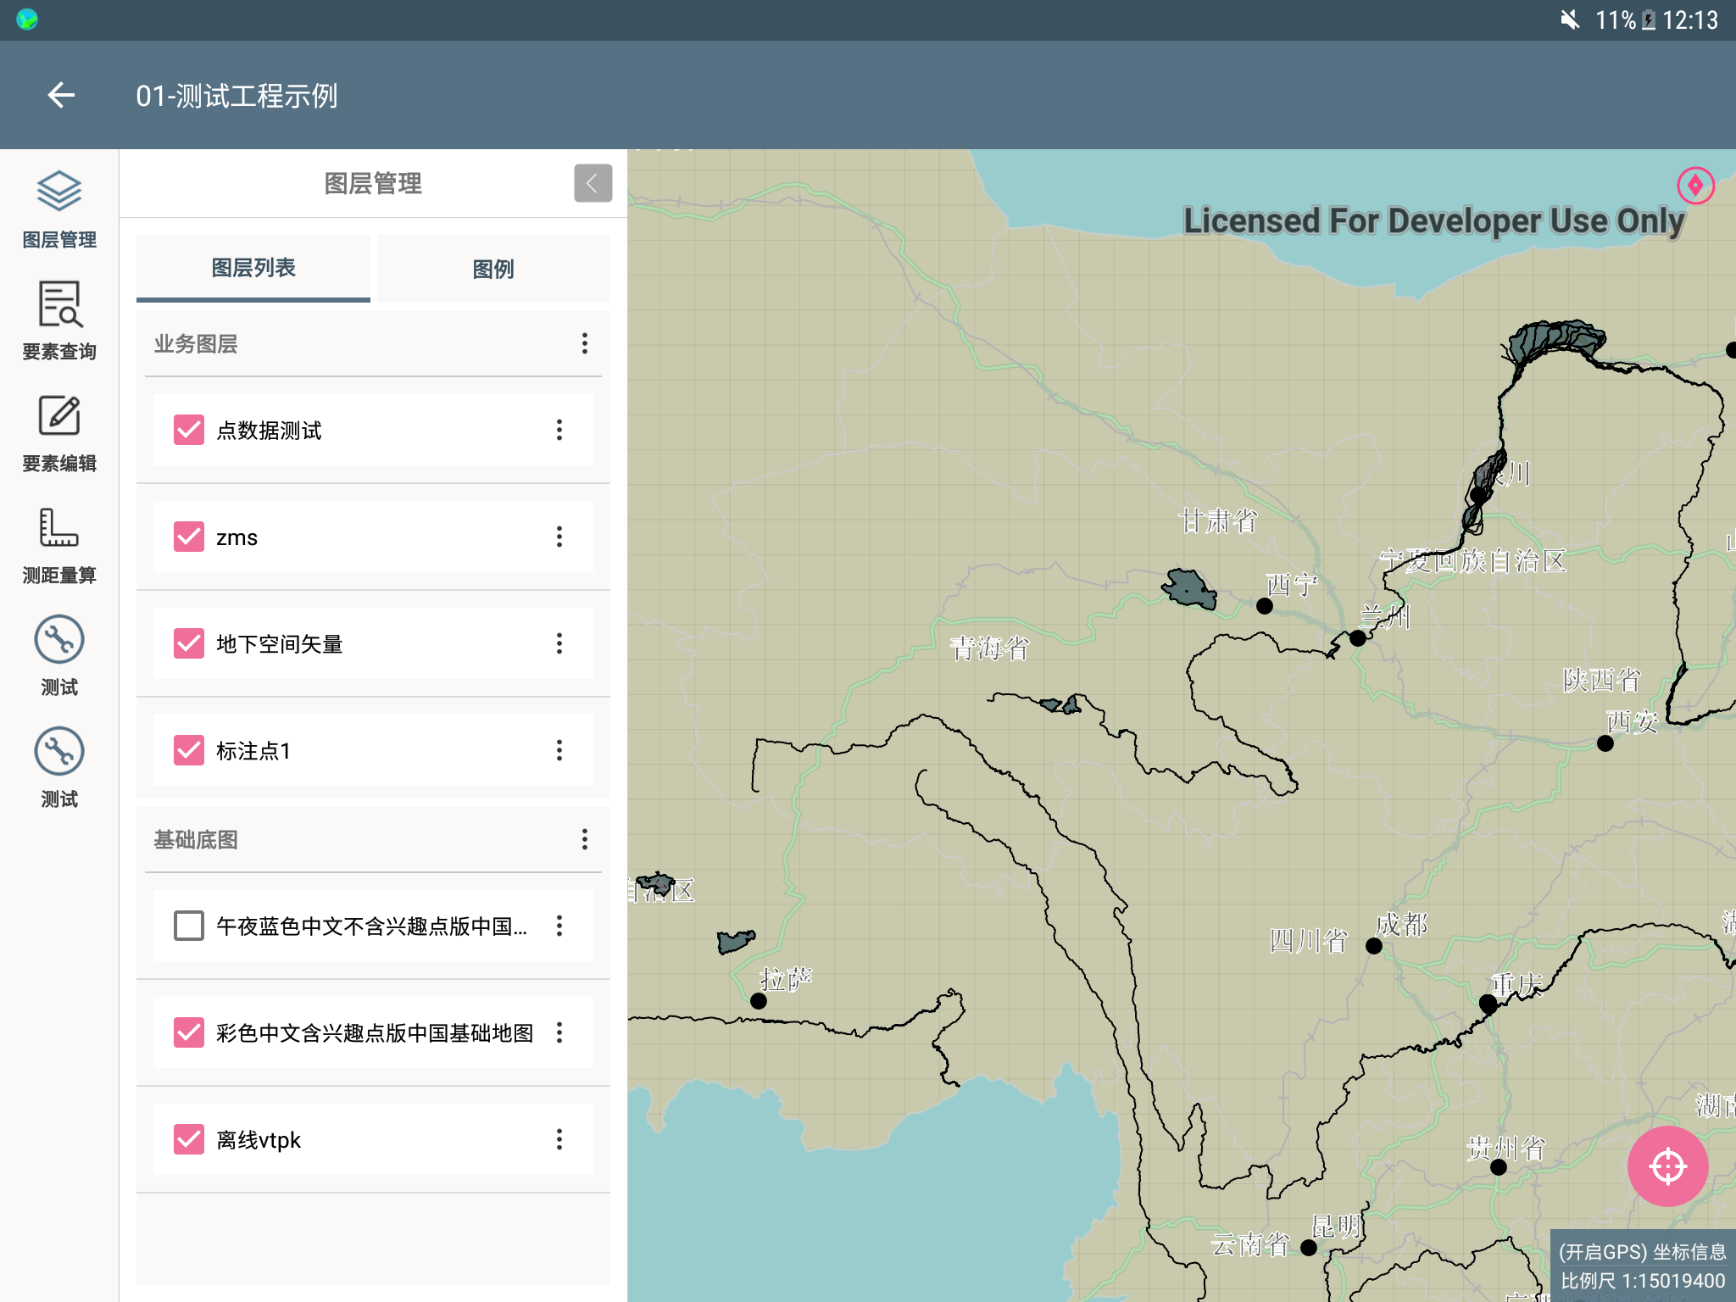Viewport: 1736px width, 1302px height.
Task: Select the 图层列表 tab
Action: (253, 268)
